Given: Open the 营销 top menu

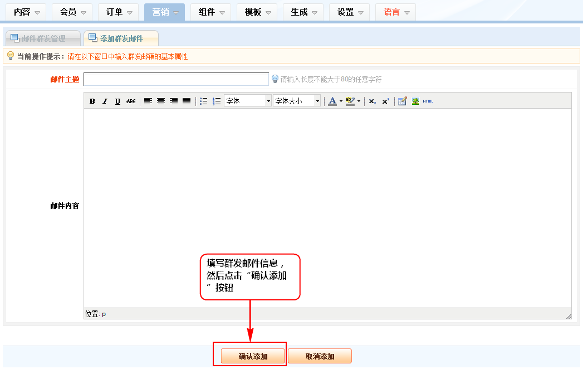Looking at the screenshot, I should (164, 12).
